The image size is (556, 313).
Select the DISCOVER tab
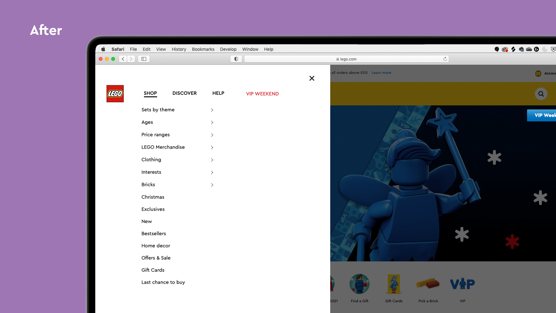coord(184,93)
